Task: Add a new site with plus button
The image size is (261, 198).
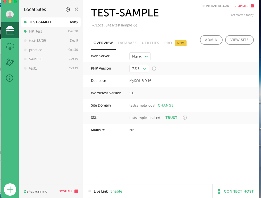Action: pos(10,190)
